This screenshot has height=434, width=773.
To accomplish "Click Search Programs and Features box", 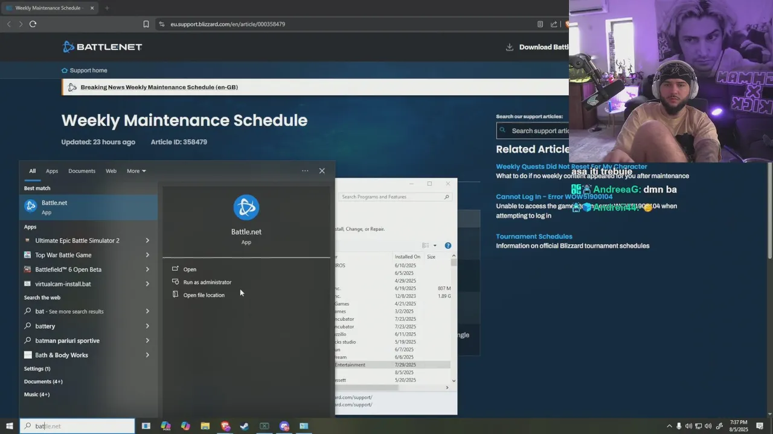I will 395,197.
